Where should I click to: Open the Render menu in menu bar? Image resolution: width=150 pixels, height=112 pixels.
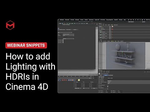coord(86,20)
